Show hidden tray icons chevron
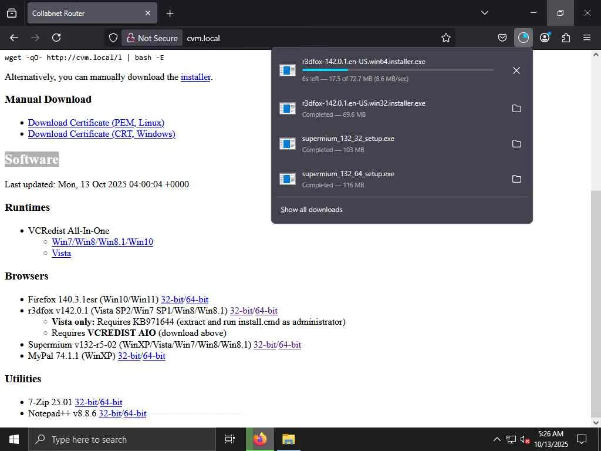601x451 pixels. pos(497,439)
